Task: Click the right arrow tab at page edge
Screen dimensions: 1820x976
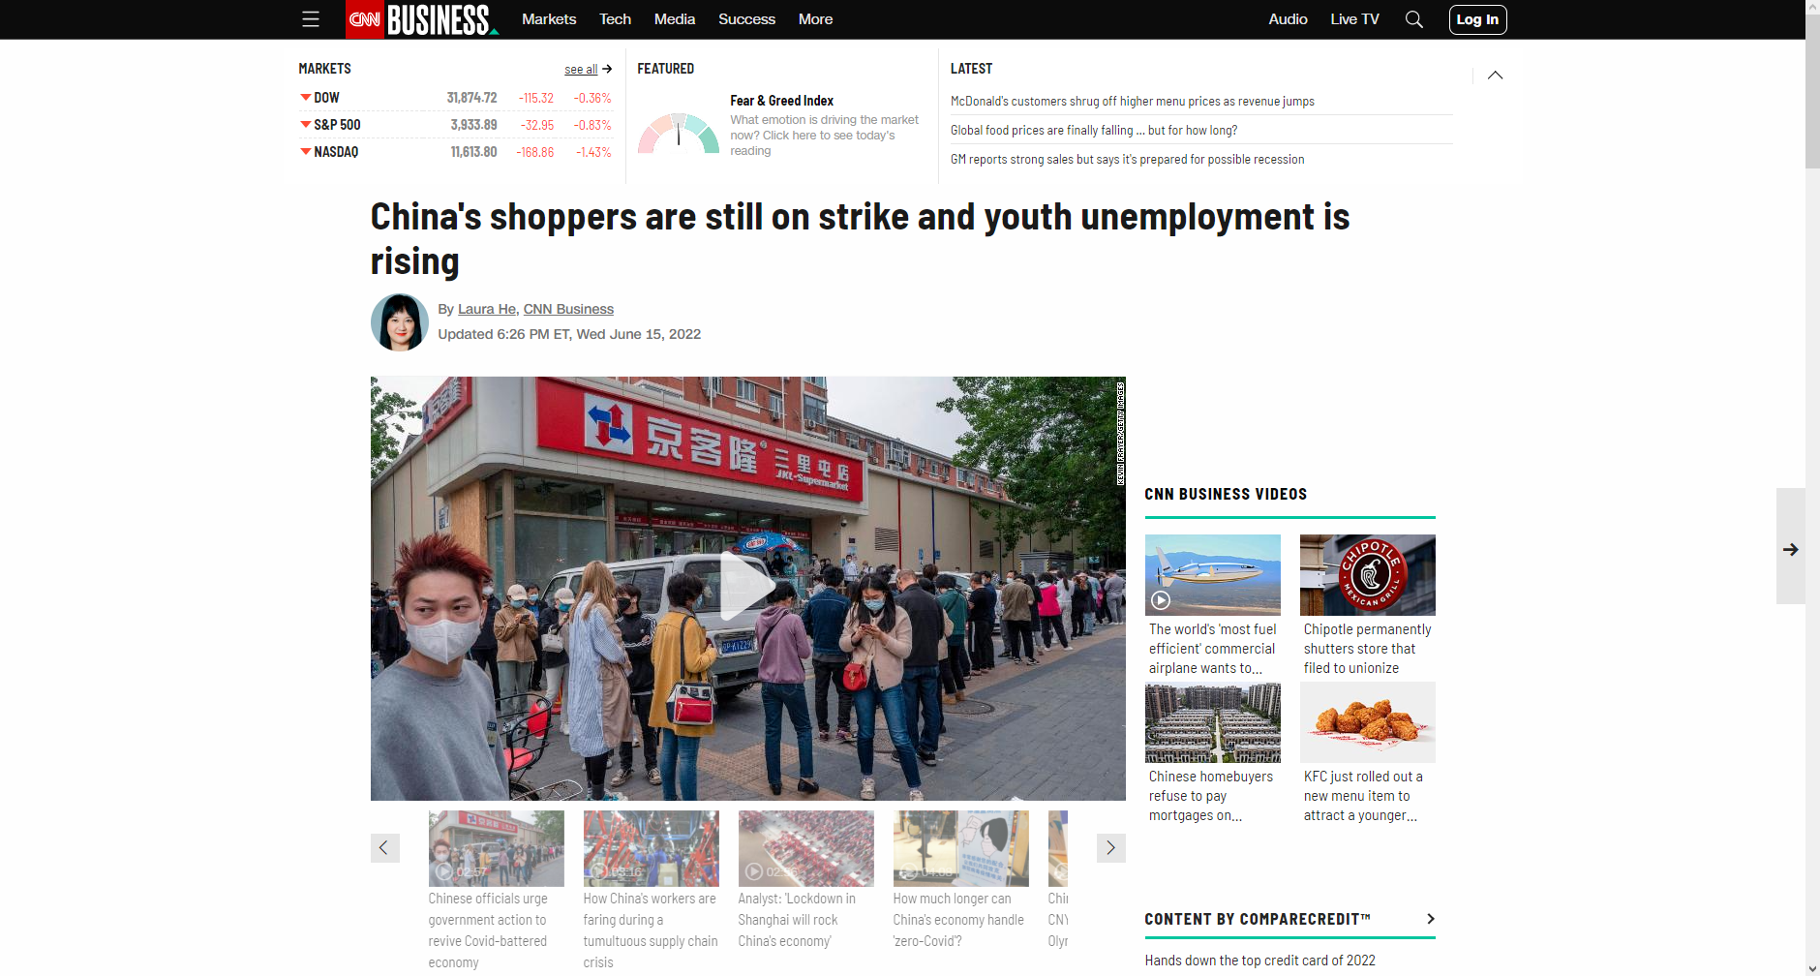Action: point(1790,549)
